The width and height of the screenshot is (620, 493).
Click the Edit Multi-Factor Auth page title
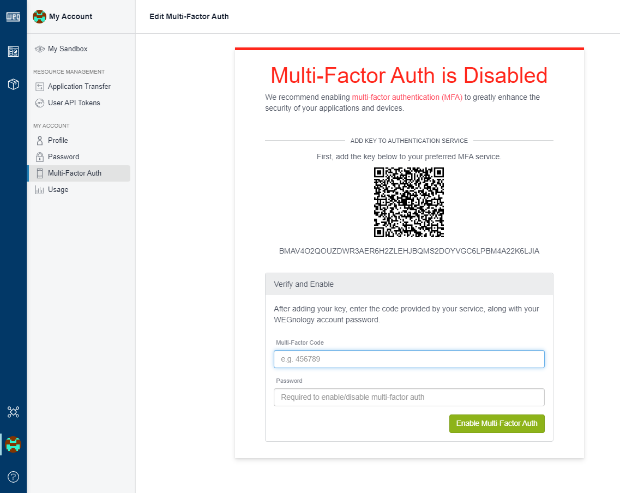(x=189, y=16)
